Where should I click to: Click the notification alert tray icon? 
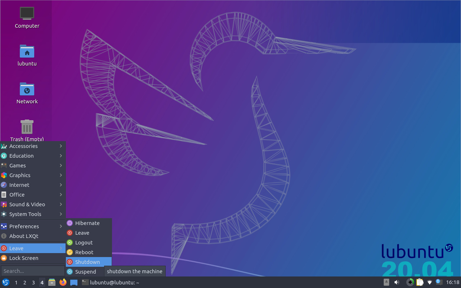click(x=439, y=282)
